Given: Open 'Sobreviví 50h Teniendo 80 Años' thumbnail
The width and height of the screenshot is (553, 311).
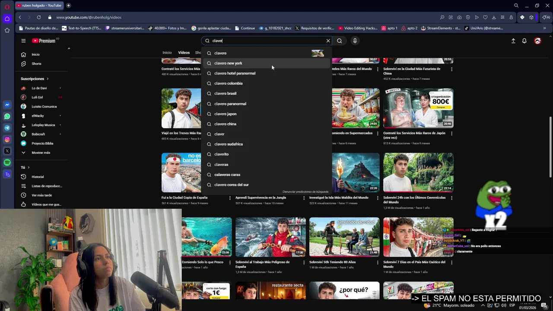Looking at the screenshot, I should (344, 237).
